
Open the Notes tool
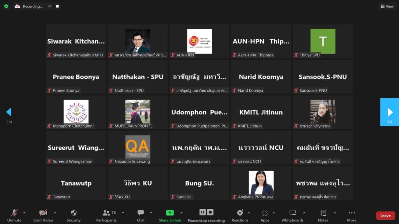[323, 215]
